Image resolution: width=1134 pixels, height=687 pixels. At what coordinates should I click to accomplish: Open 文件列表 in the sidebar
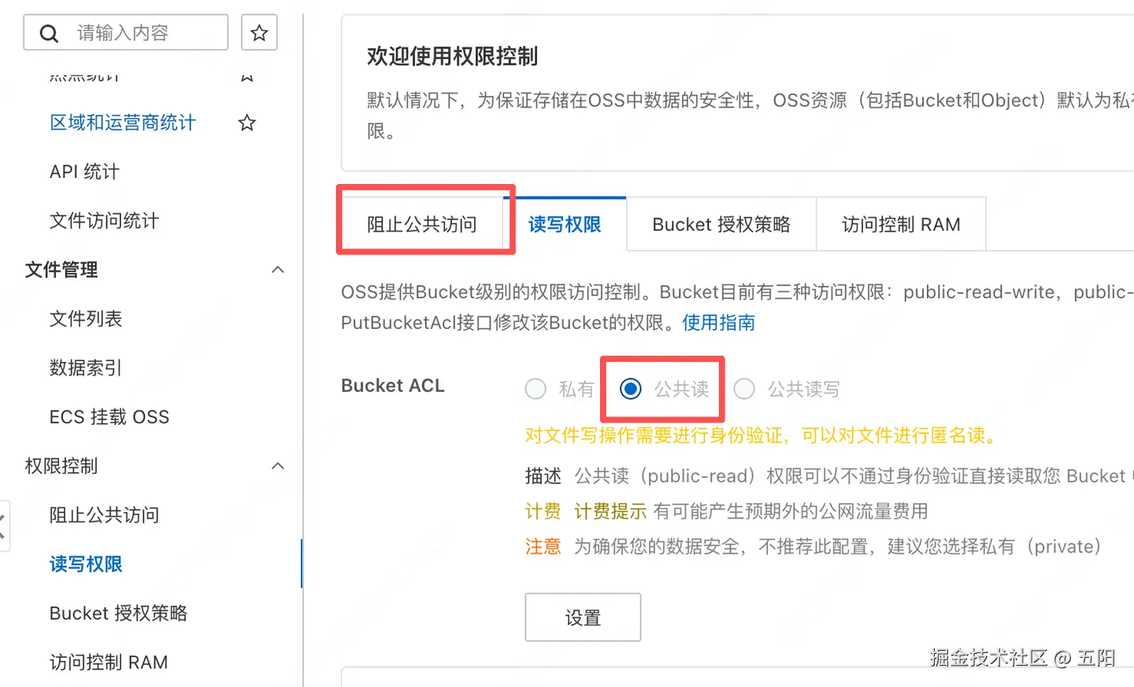(86, 319)
